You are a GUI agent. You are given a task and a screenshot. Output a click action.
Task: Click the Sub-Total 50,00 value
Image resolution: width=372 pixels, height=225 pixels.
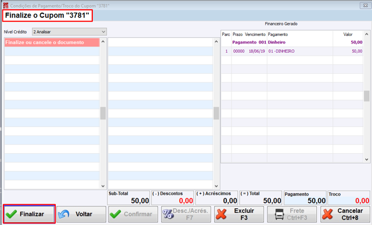pyautogui.click(x=140, y=201)
